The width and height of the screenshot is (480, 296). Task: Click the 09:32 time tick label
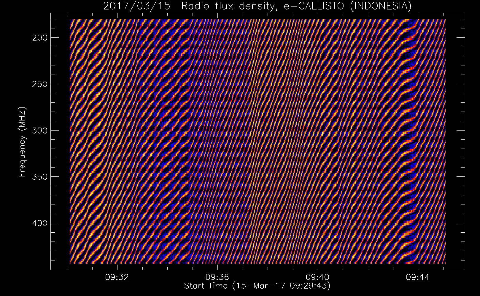117,277
